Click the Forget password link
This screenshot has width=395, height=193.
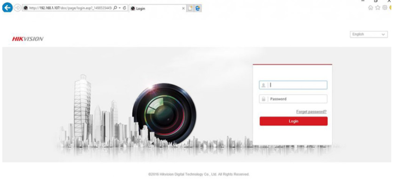(x=311, y=112)
